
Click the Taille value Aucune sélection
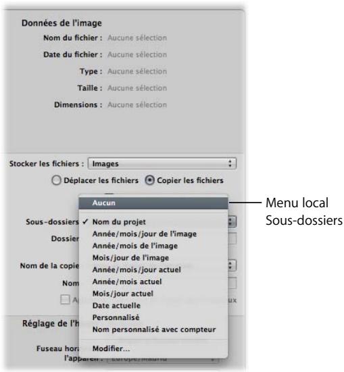[137, 88]
